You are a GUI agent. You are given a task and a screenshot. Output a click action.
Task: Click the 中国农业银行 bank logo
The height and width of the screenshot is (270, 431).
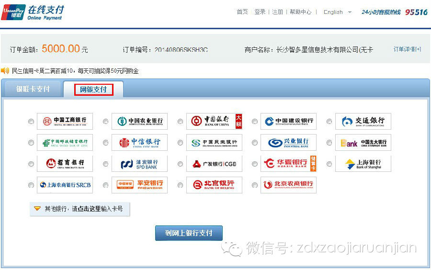(x=140, y=121)
